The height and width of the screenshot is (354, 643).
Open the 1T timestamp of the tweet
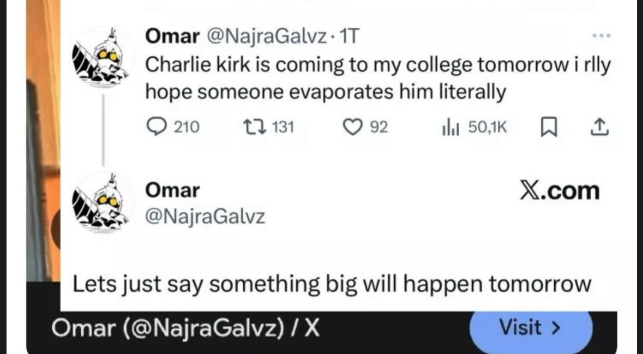[x=350, y=37]
